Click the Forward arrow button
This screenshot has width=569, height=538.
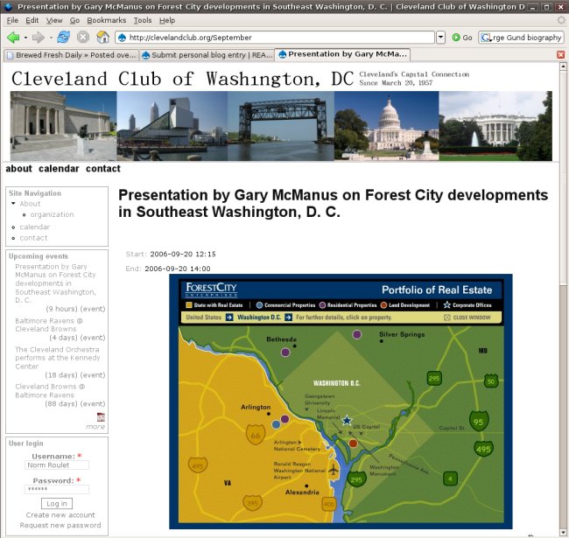pyautogui.click(x=39, y=38)
